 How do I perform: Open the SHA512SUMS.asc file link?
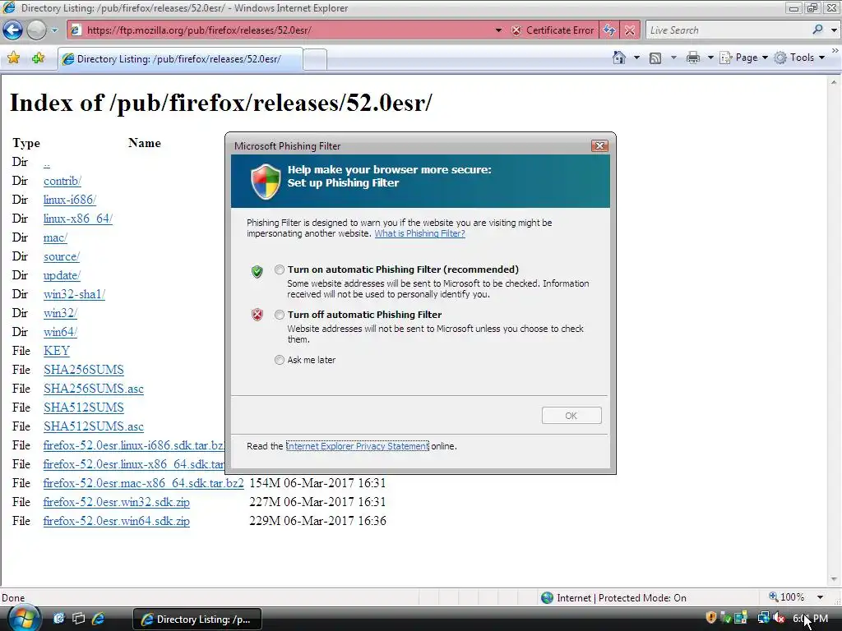coord(94,426)
